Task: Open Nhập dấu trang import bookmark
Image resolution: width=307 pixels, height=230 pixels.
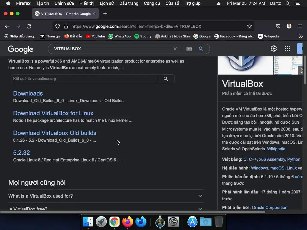Action: click(x=20, y=36)
